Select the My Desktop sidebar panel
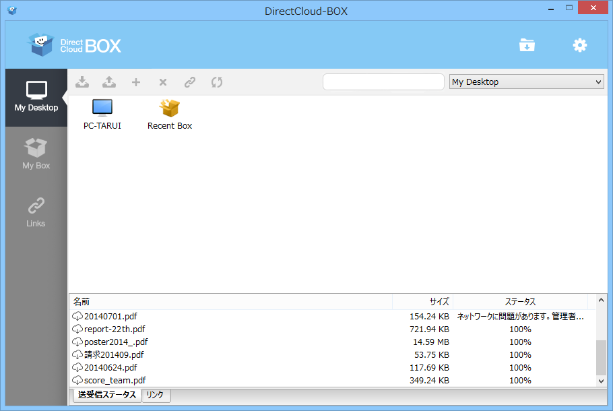Image resolution: width=613 pixels, height=411 pixels. [36, 97]
